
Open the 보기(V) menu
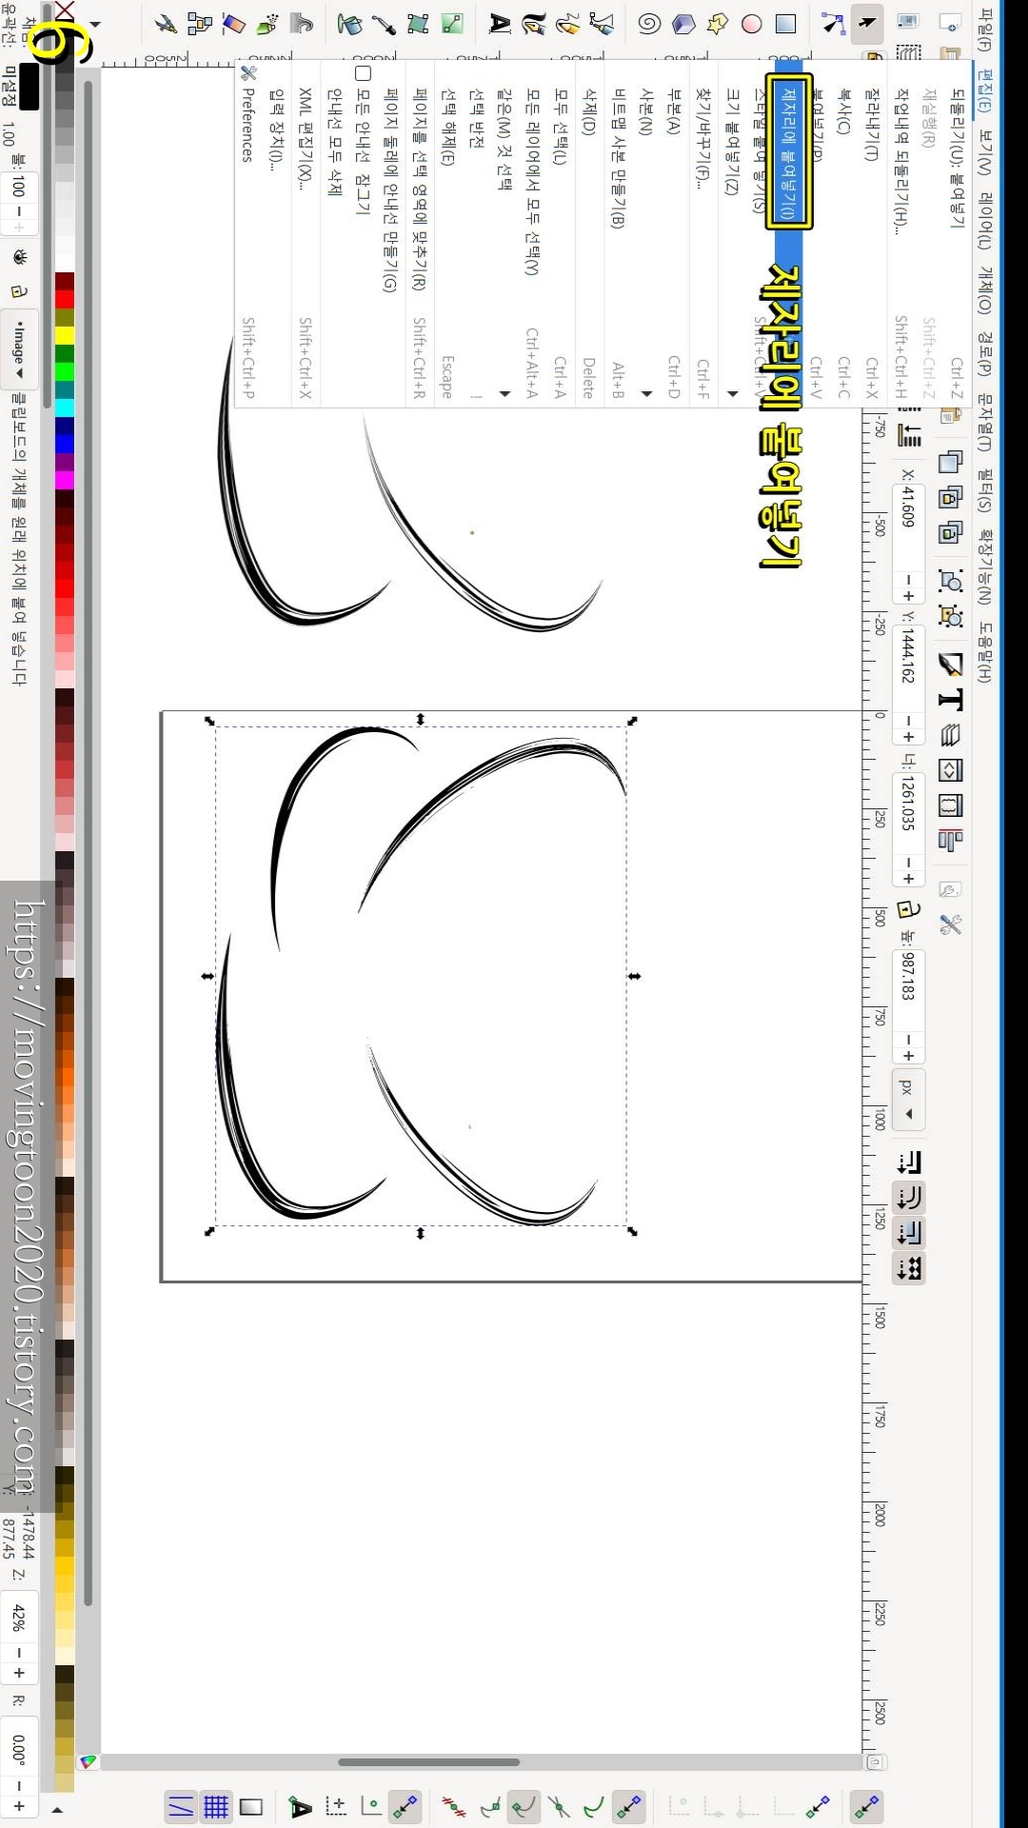[x=986, y=153]
